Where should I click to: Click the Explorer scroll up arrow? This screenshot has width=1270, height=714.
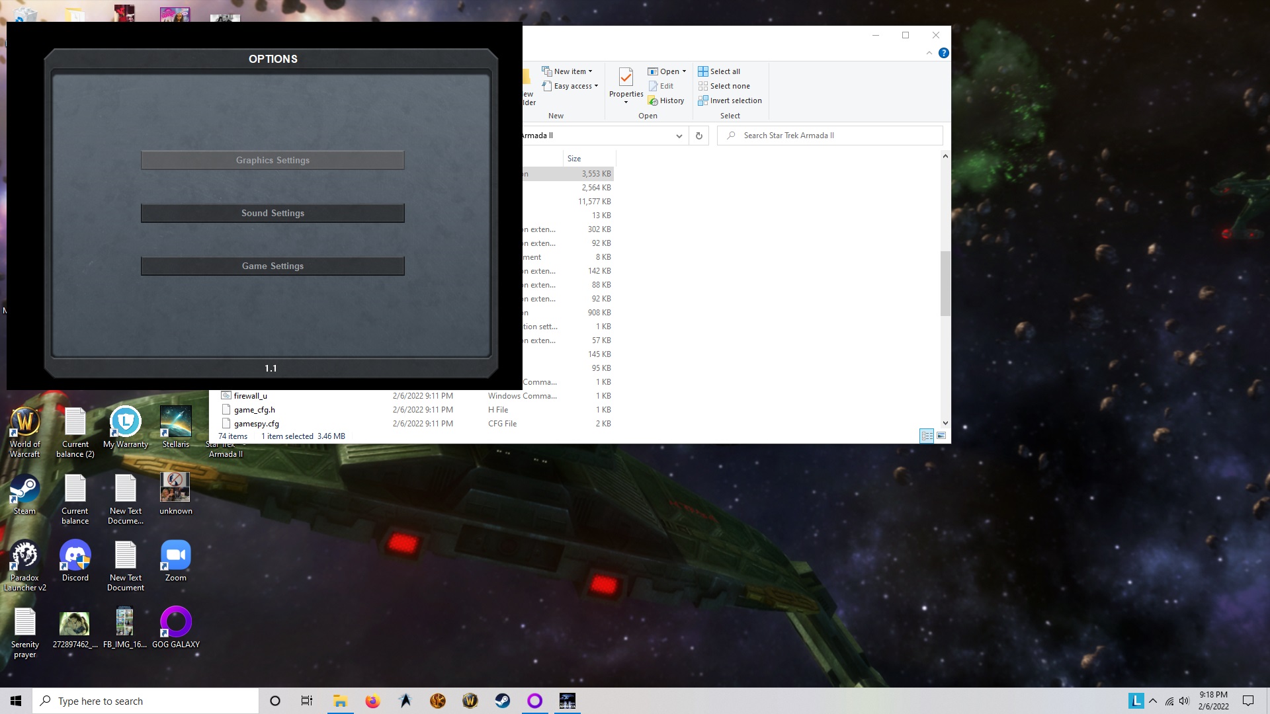point(945,157)
